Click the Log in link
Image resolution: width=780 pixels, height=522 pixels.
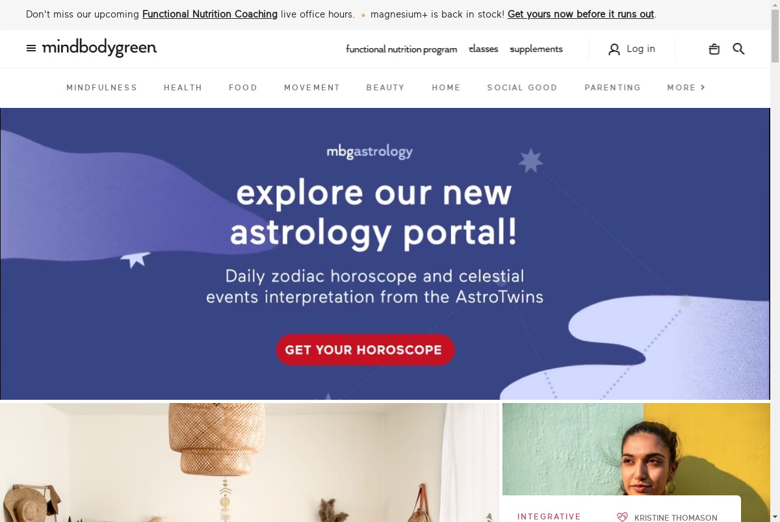click(x=641, y=49)
